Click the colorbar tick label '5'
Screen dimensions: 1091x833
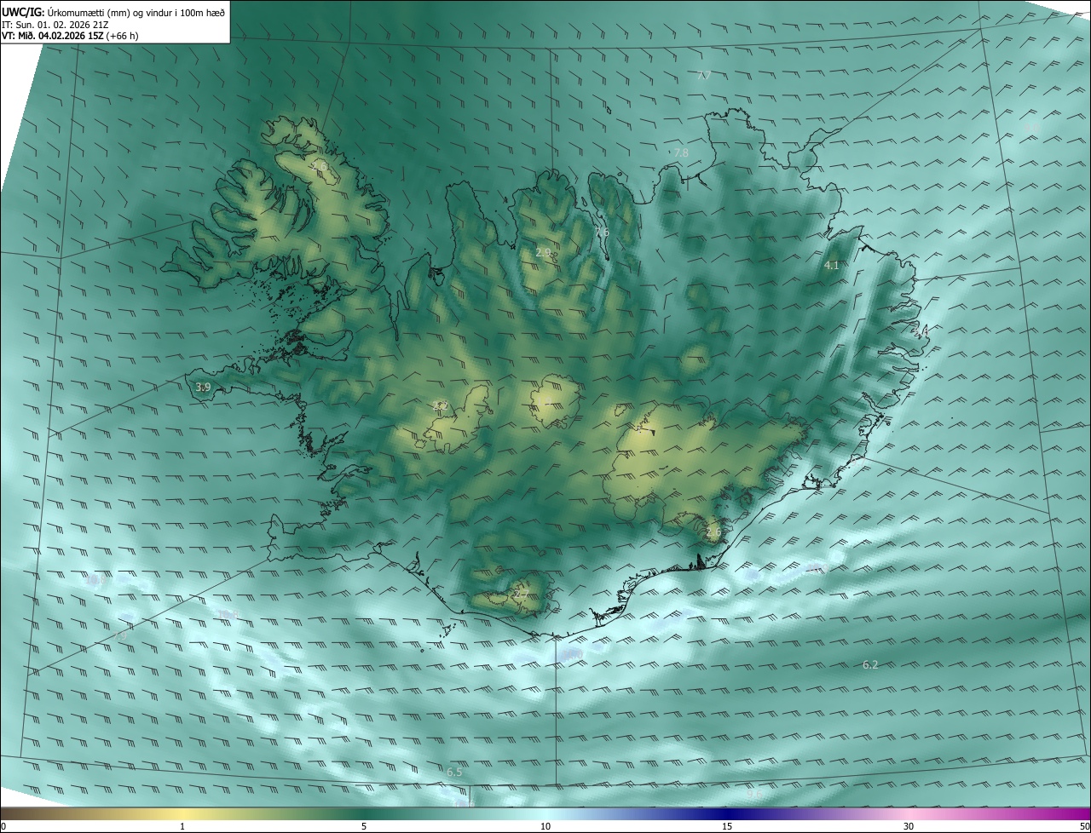(364, 826)
